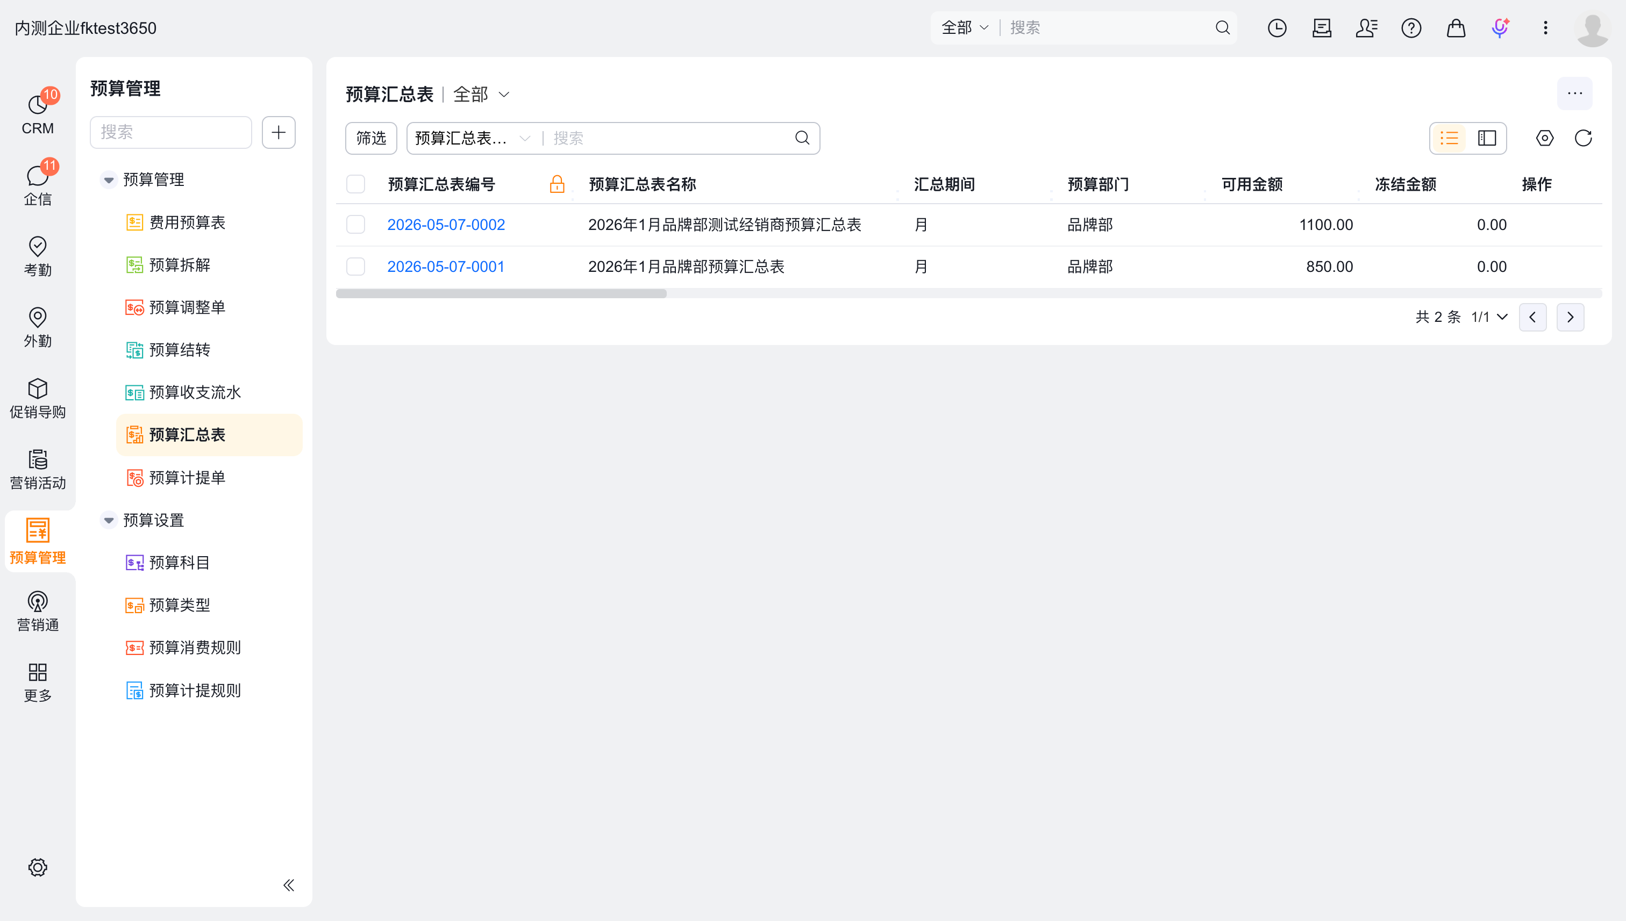Open the 全部 scope dropdown in global search

pyautogui.click(x=964, y=28)
